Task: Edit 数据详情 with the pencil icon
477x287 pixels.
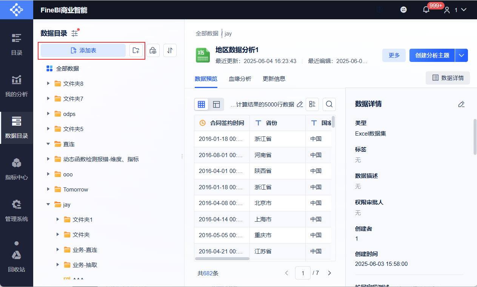Action: click(x=461, y=104)
